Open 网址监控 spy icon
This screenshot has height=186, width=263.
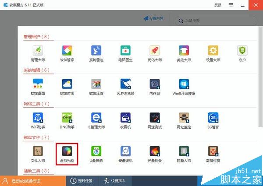coord(184,121)
